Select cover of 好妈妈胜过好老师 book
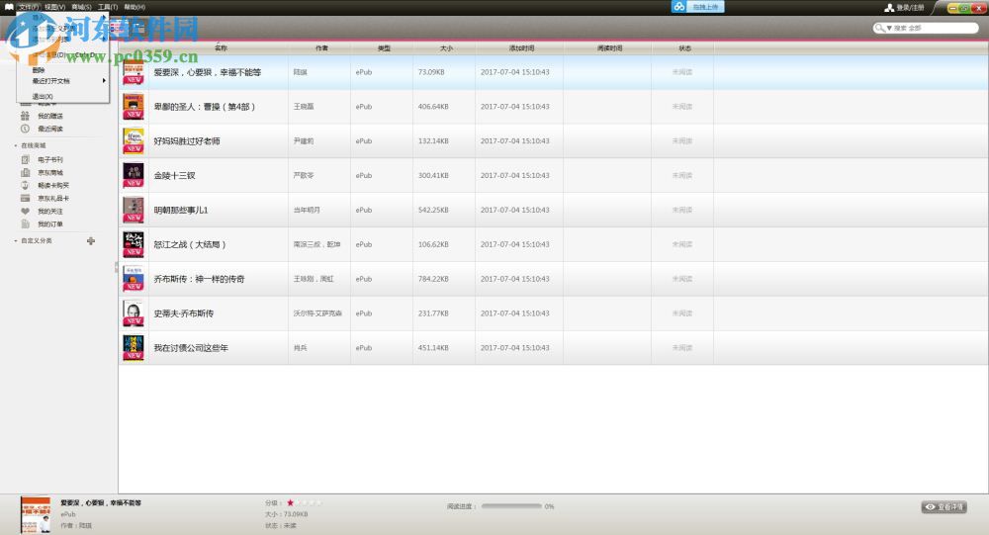989x535 pixels. point(134,141)
